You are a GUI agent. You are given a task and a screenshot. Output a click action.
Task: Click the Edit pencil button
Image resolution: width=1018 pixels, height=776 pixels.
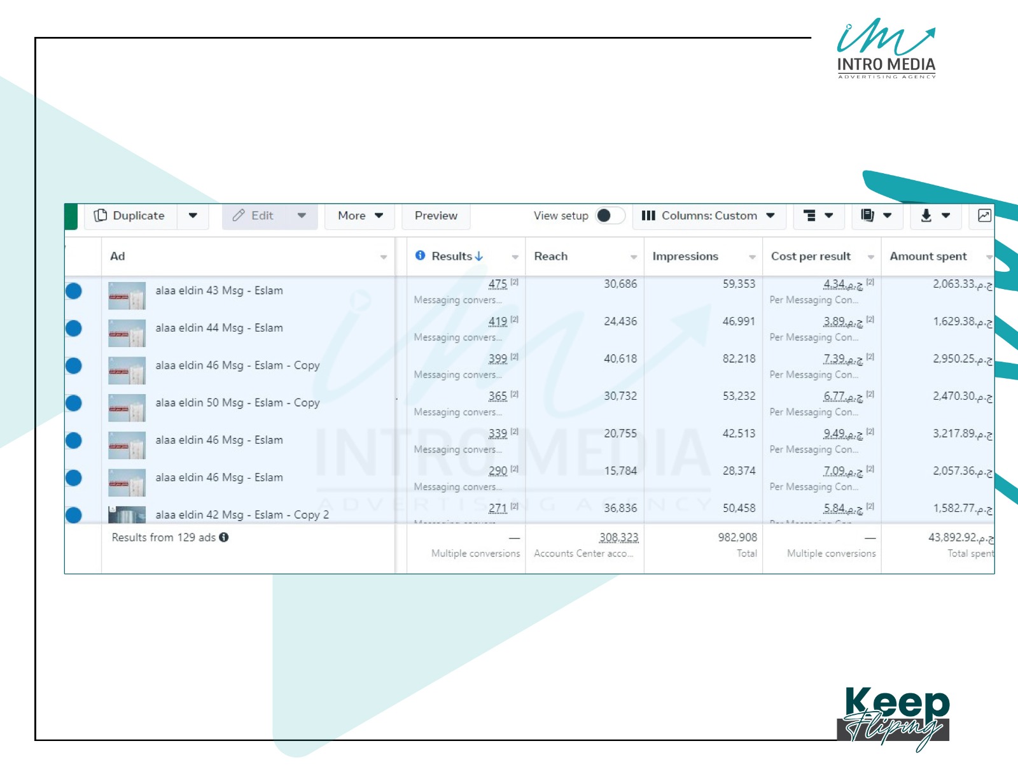coord(254,216)
